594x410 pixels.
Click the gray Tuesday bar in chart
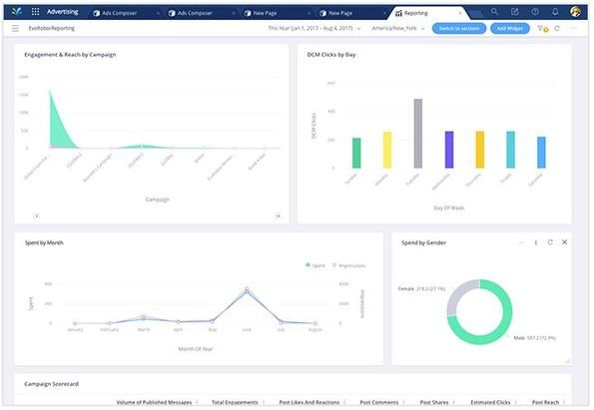pos(418,134)
